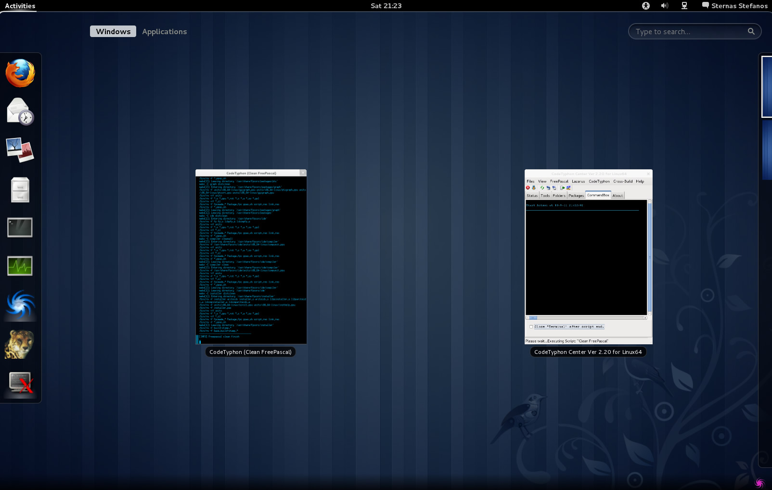This screenshot has width=772, height=490.
Task: Click the first workspace thumbnail on the right
Action: pos(767,87)
